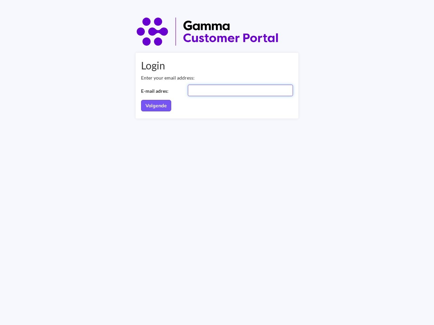Screen dimensions: 434x325
Task: Click the standalone middle-row dot in Gamma emblem
Action: 141,31
